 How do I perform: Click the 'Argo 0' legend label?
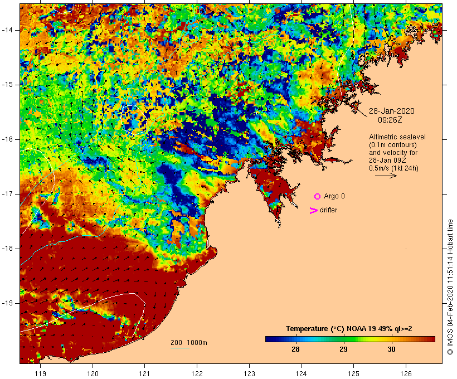click(334, 196)
